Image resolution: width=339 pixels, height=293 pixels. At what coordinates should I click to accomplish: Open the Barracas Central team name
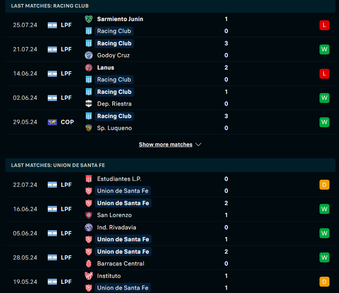(x=121, y=264)
